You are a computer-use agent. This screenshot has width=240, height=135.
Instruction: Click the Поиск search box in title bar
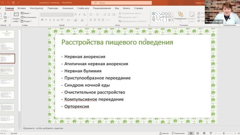coord(121,3)
